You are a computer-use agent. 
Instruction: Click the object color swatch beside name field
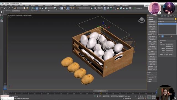coord(176,19)
